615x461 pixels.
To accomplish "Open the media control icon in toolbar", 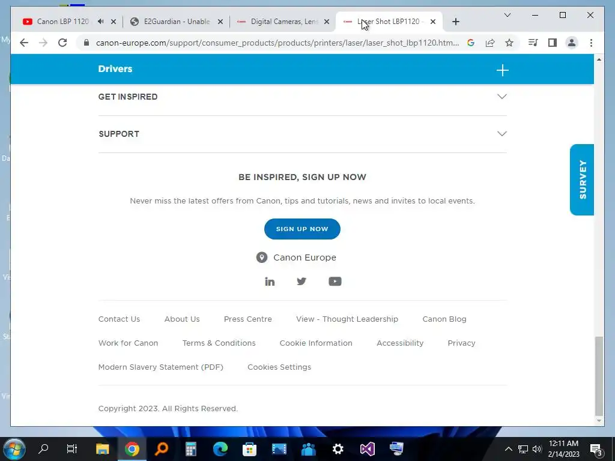I will tap(533, 43).
